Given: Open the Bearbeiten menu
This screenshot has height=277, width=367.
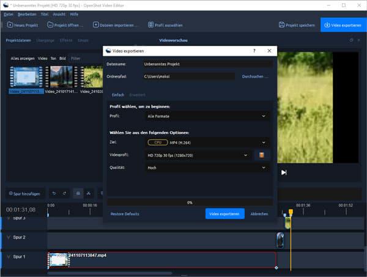Looking at the screenshot, I should (27, 14).
